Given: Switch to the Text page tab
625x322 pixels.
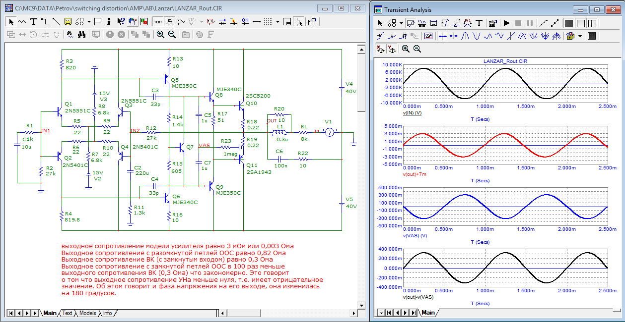Looking at the screenshot, I should (67, 313).
